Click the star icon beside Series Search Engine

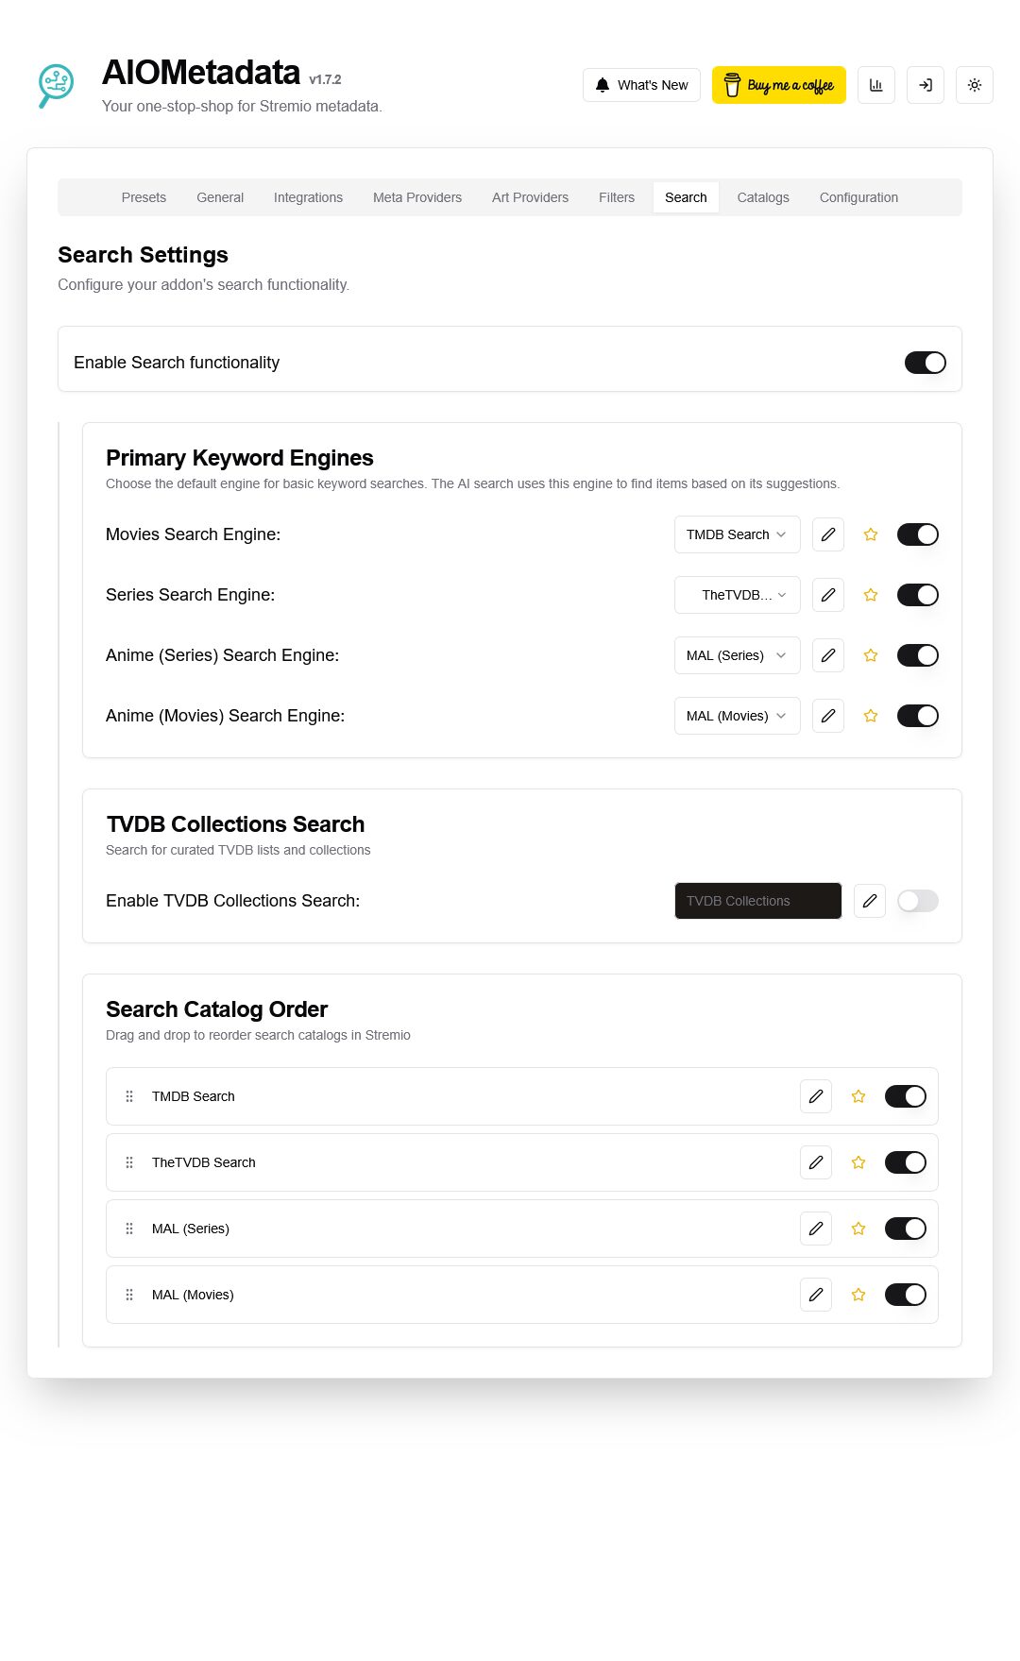coord(870,595)
